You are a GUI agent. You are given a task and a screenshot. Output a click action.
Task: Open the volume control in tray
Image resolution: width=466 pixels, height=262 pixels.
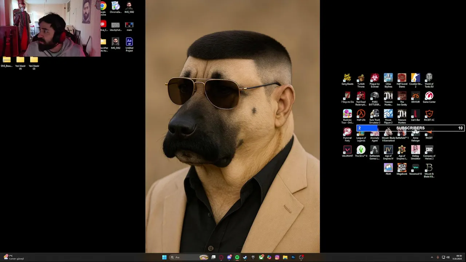pyautogui.click(x=448, y=257)
